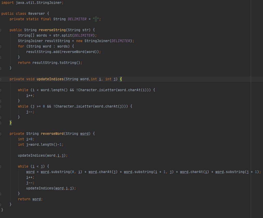
Task: Collapse the updateIndices method fold marker
Action: click(x=1, y=79)
